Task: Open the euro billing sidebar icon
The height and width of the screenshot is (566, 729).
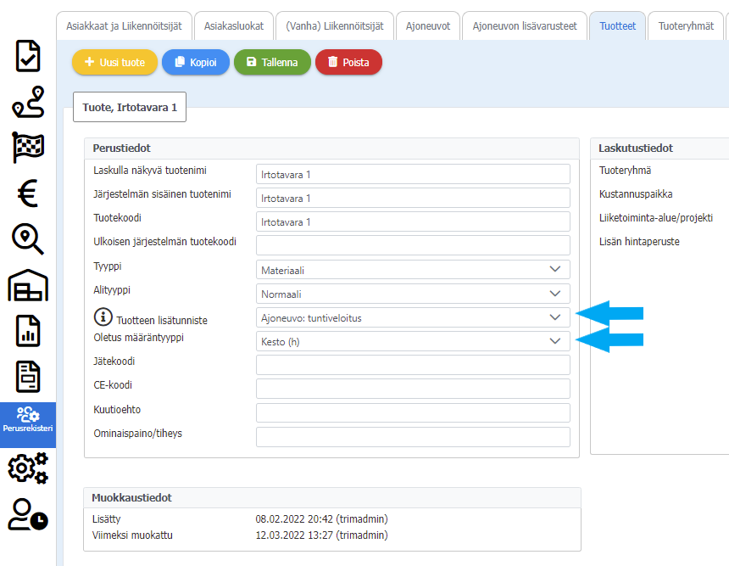Action: point(28,193)
